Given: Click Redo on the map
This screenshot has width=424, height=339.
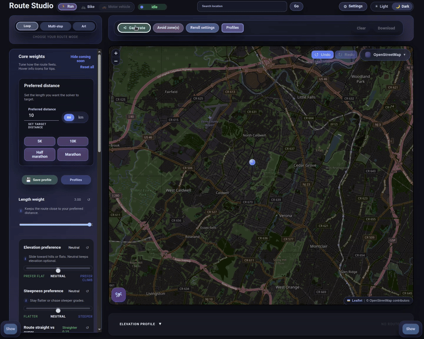Looking at the screenshot, I should point(346,55).
